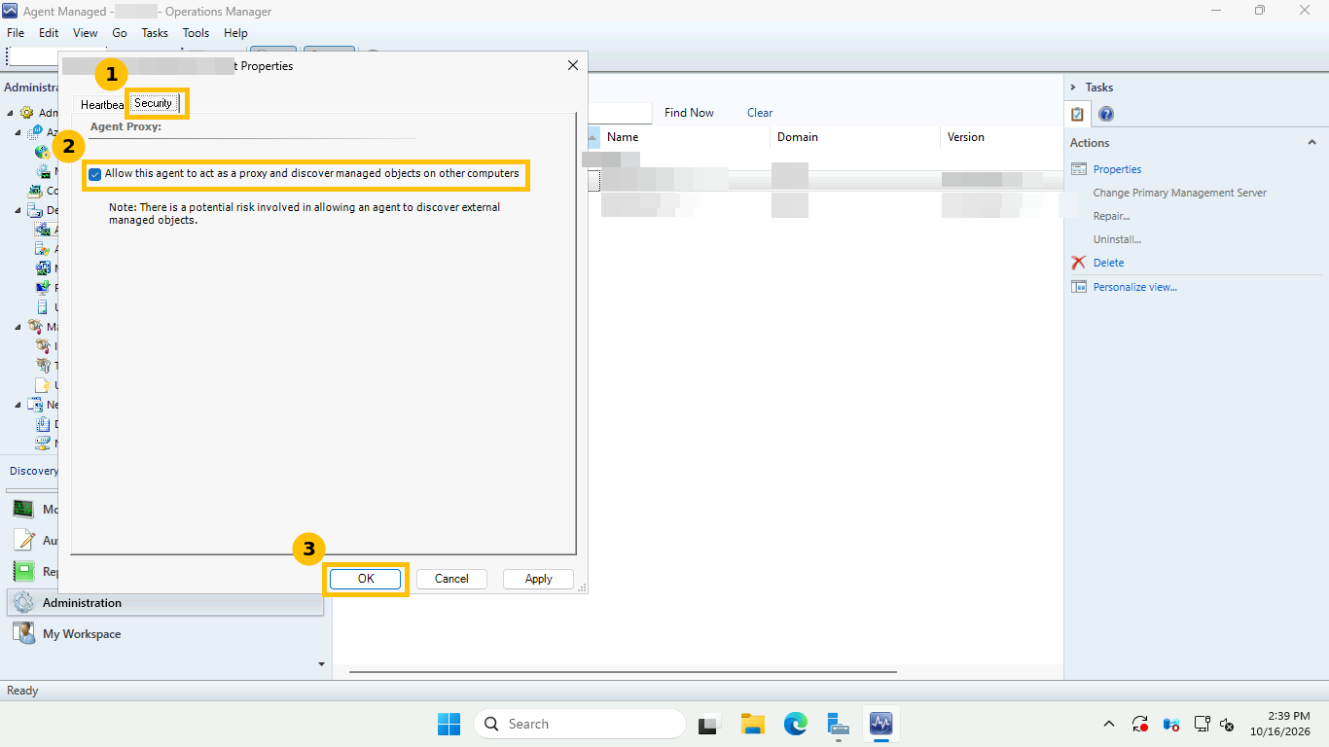Collapse the 'De' tree node arrow
The width and height of the screenshot is (1329, 747).
point(18,210)
